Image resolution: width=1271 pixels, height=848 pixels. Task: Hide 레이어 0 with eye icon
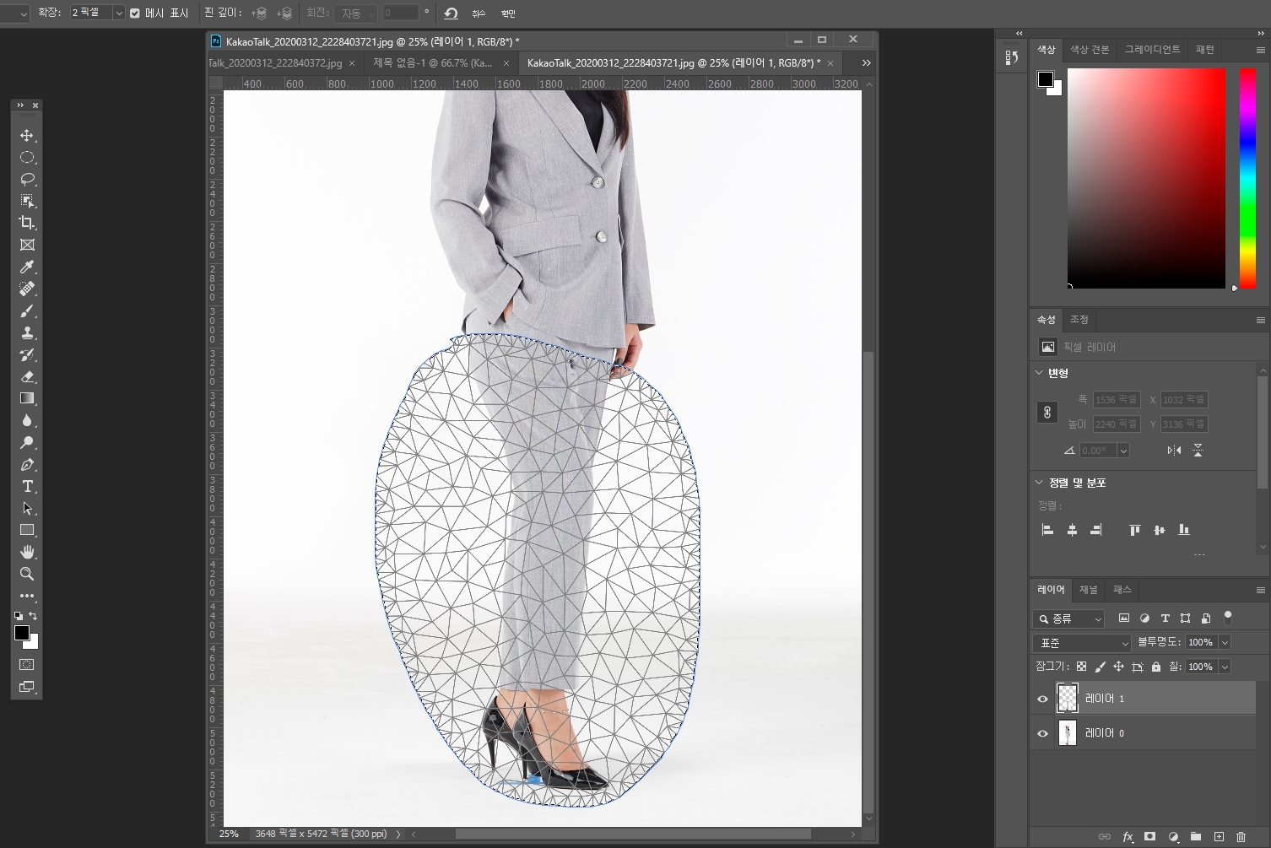1042,733
